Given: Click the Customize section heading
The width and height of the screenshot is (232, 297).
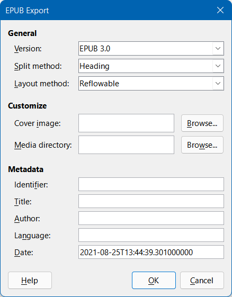Looking at the screenshot, I should (28, 106).
